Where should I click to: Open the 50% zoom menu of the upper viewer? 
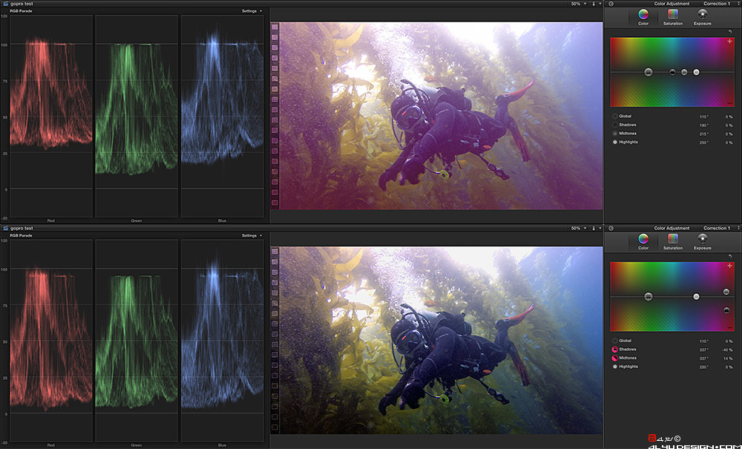click(x=578, y=4)
